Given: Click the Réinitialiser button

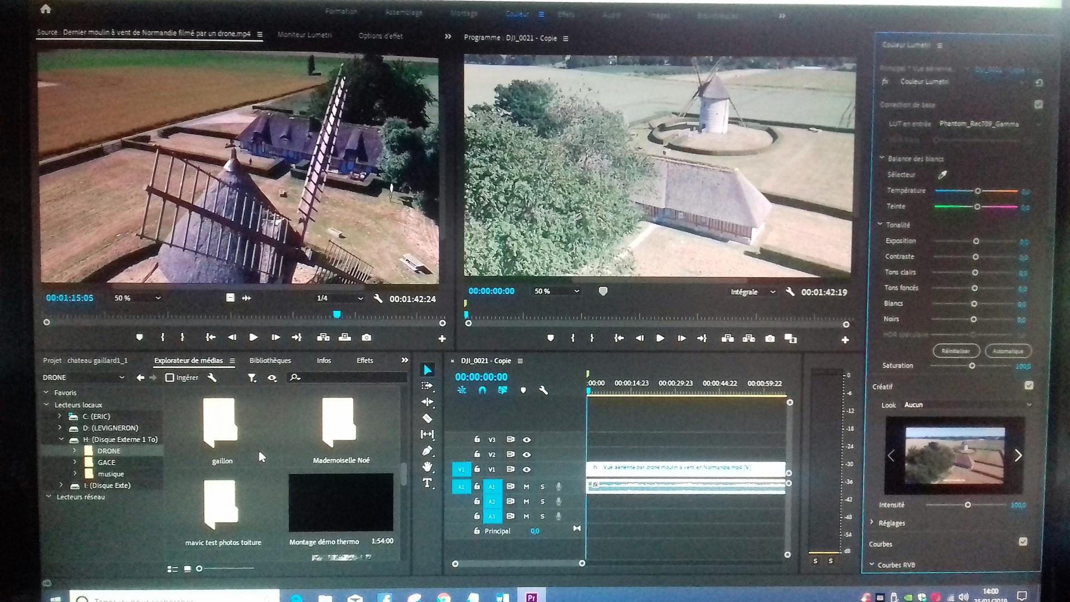Looking at the screenshot, I should [x=956, y=351].
